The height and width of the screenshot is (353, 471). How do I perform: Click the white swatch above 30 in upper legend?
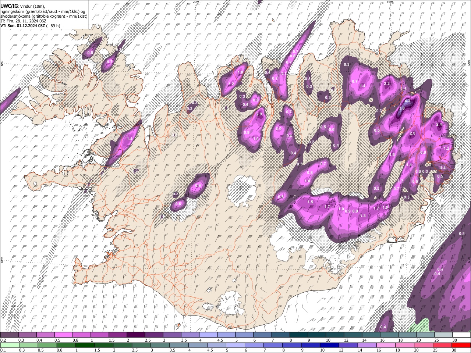tap(461, 335)
